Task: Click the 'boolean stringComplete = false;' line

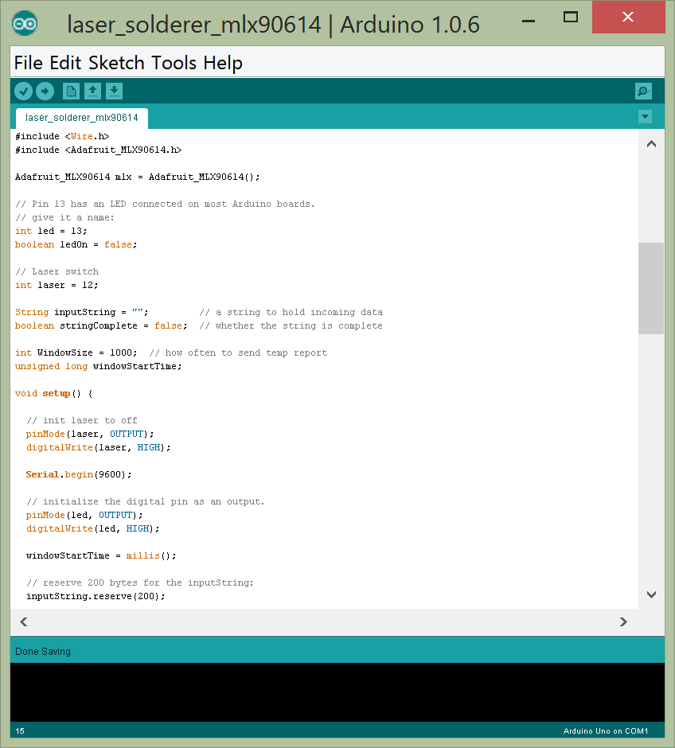Action: pos(101,325)
